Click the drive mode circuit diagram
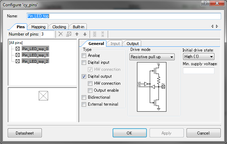Viewport: 227px width, 144px height. coord(152,87)
